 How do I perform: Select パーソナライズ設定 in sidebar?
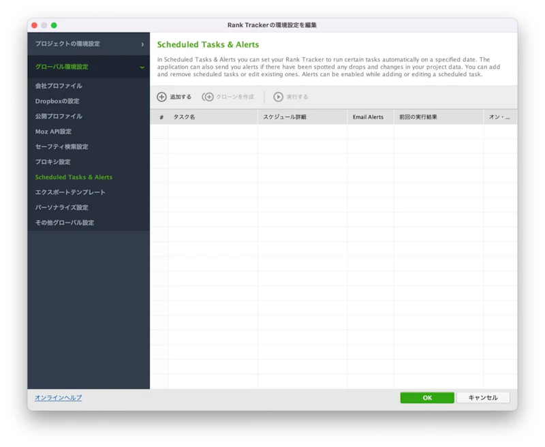click(x=61, y=207)
